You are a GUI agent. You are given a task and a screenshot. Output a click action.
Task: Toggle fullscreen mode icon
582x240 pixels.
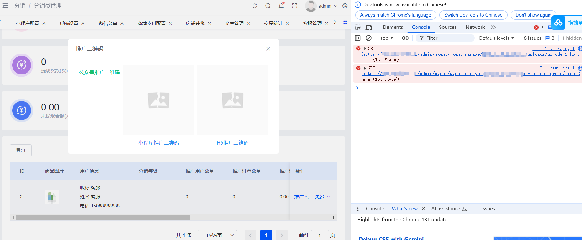pos(294,6)
